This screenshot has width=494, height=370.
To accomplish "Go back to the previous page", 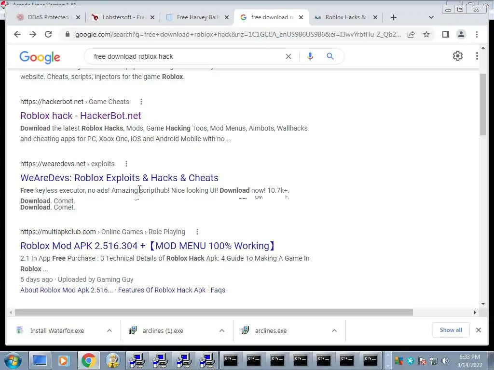I will 17,34.
